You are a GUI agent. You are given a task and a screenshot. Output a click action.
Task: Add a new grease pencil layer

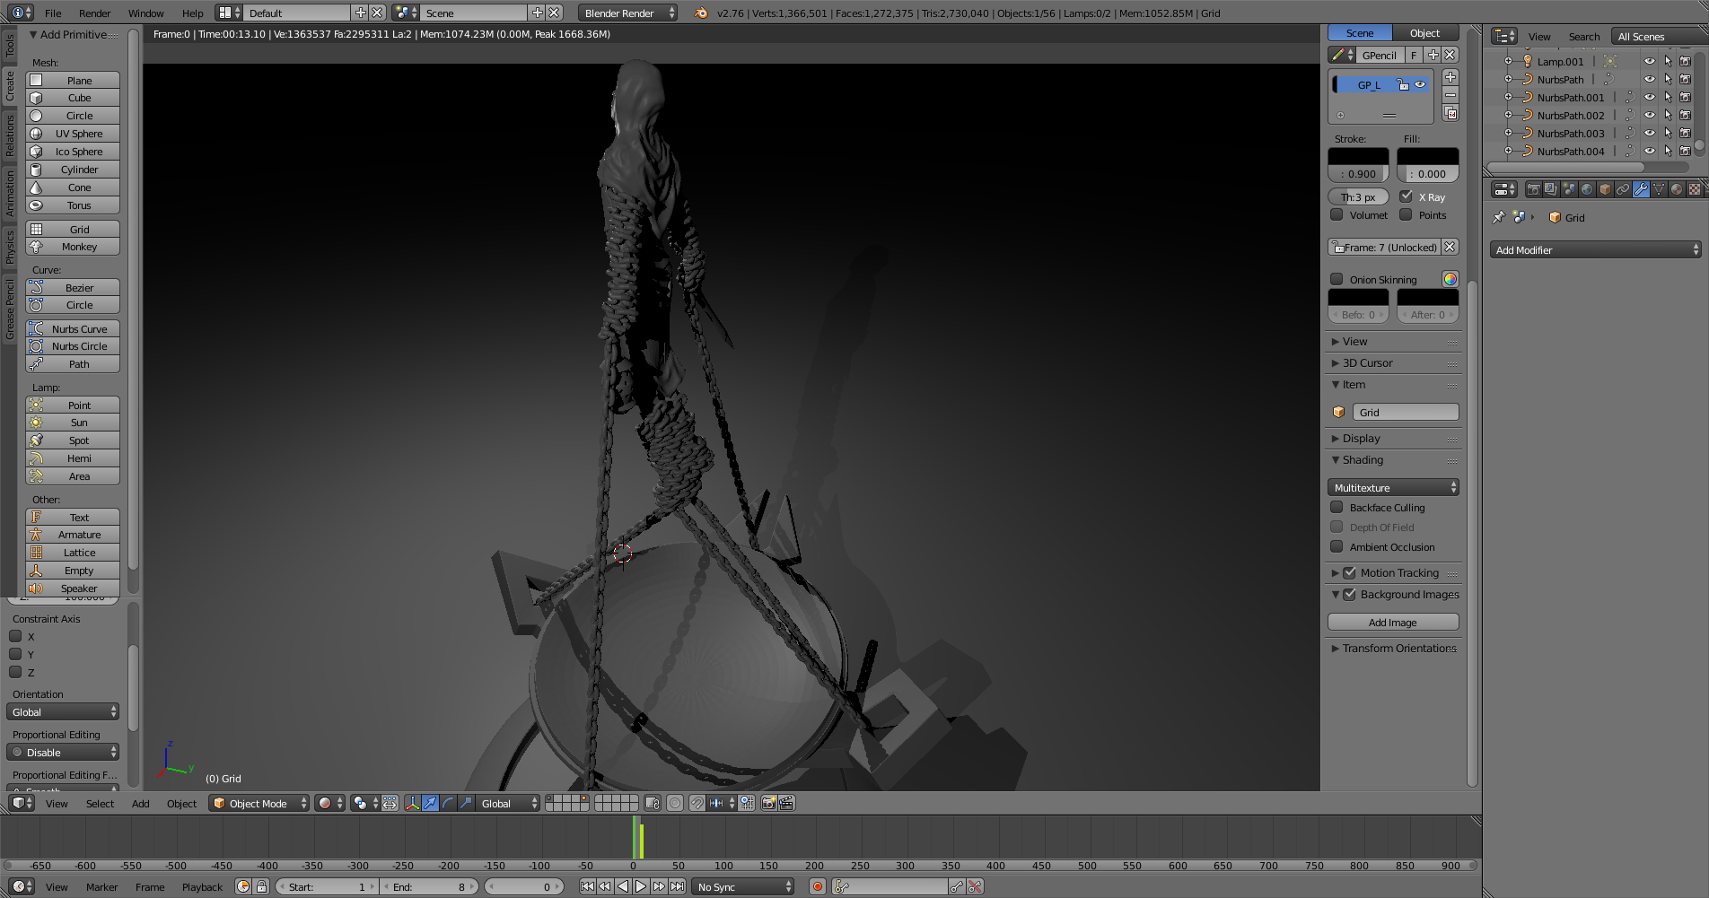click(1450, 77)
